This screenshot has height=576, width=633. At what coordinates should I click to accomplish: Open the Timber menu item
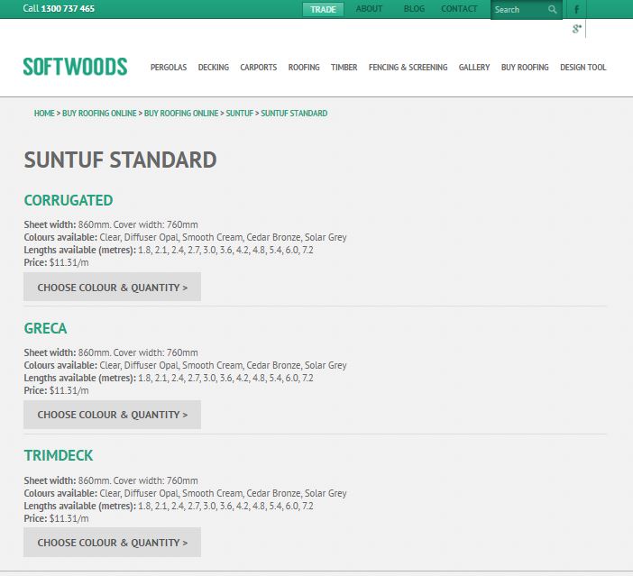(x=344, y=68)
